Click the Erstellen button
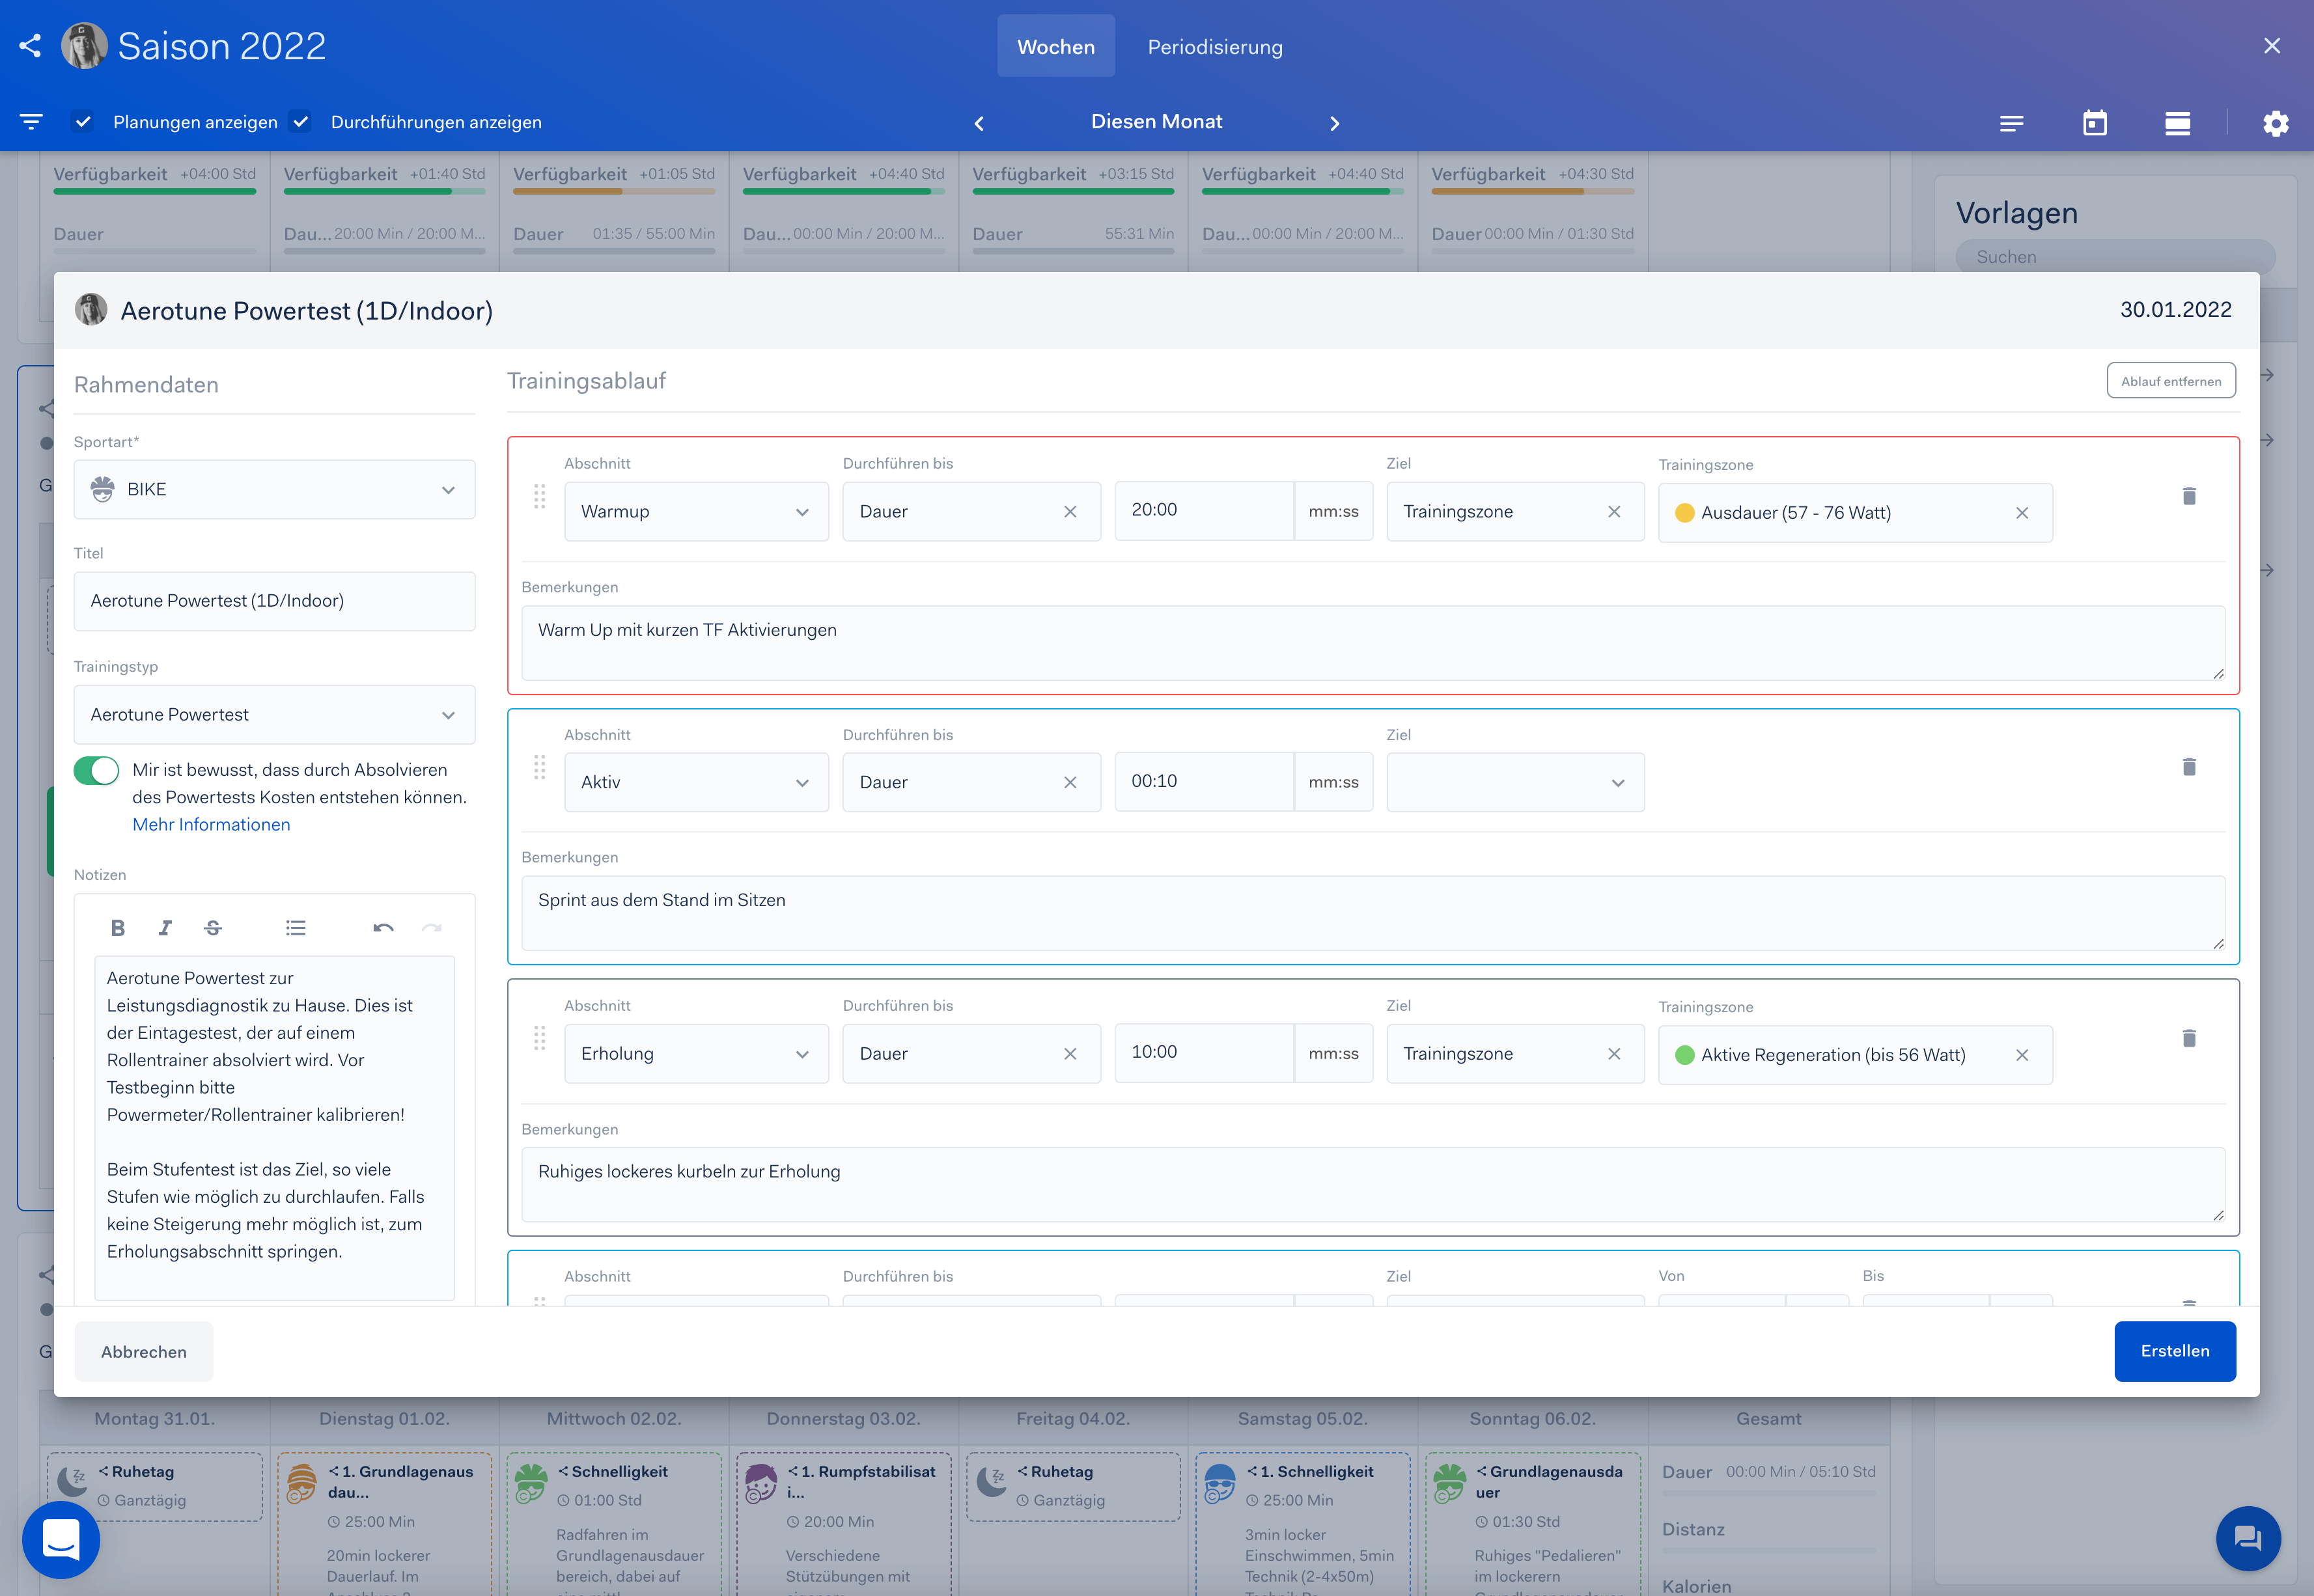The height and width of the screenshot is (1596, 2314). point(2174,1351)
